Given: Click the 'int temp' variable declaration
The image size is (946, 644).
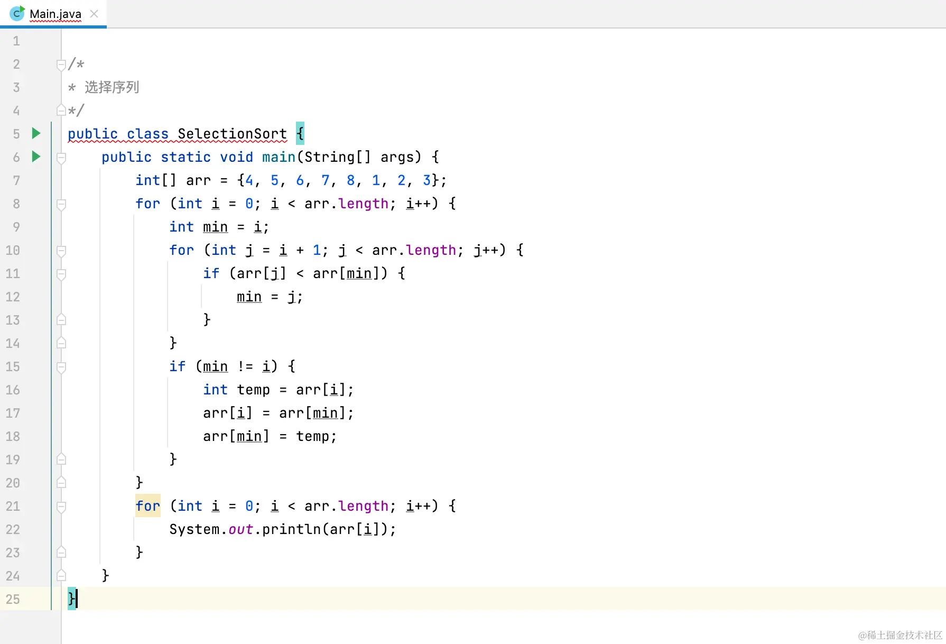Looking at the screenshot, I should [236, 390].
